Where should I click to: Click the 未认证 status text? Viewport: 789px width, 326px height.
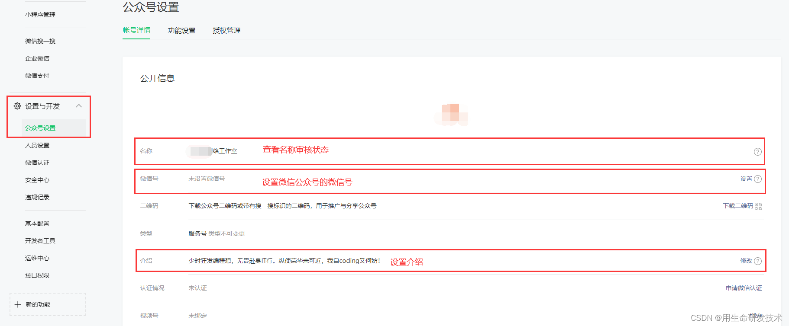click(x=197, y=288)
